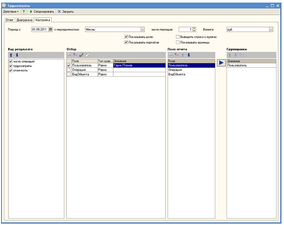The image size is (284, 225).
Task: Move field up arrow in Поля отчета
Action: (183, 55)
